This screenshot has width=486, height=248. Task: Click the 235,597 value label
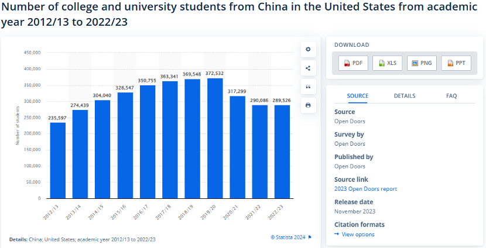(x=57, y=118)
